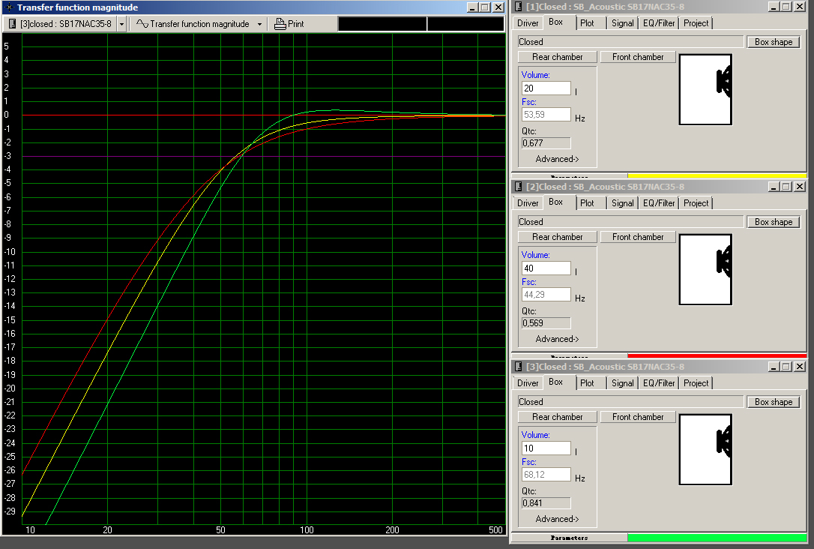The height and width of the screenshot is (549, 814).
Task: Click the Transfer function magnitude window icon
Action: pos(8,7)
